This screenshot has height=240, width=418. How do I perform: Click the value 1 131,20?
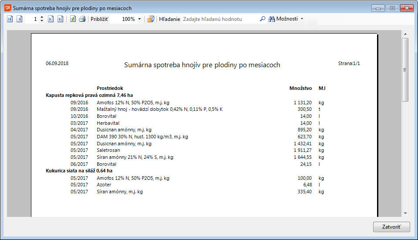[x=302, y=103]
